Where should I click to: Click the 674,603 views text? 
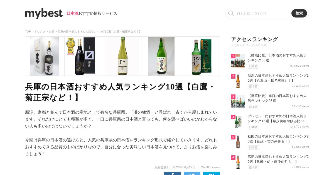pos(299,66)
